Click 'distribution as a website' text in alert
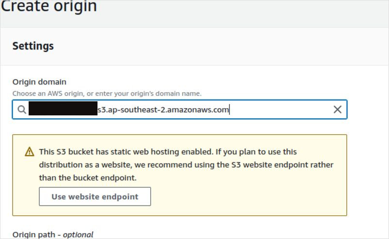This screenshot has width=389, height=239. (83, 165)
